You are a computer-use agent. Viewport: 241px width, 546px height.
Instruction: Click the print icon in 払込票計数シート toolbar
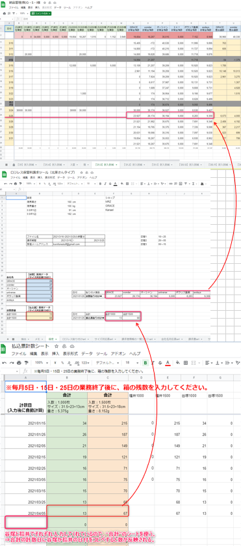[19, 362]
